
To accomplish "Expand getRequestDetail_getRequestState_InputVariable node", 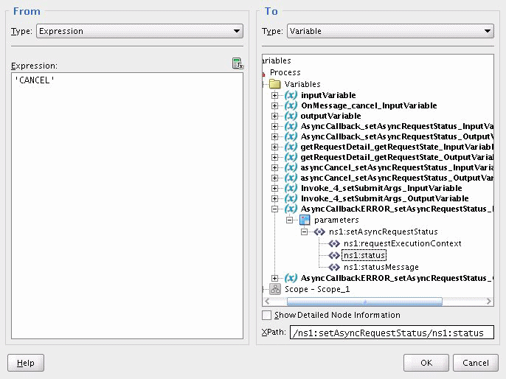I will point(274,147).
